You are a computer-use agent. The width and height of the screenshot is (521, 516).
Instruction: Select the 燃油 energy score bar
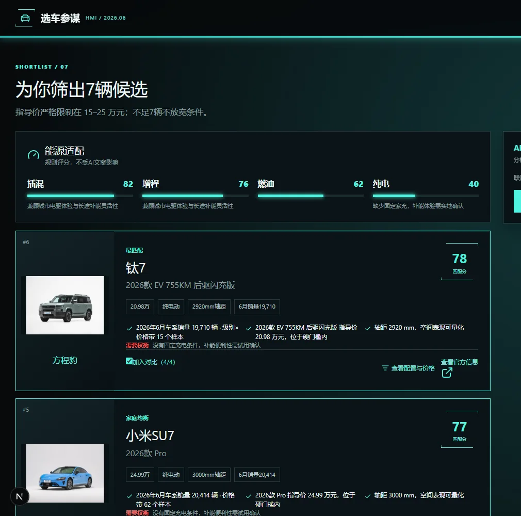(x=311, y=196)
